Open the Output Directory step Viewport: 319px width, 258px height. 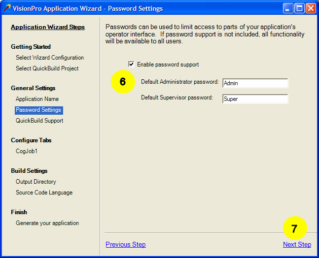[x=36, y=182]
